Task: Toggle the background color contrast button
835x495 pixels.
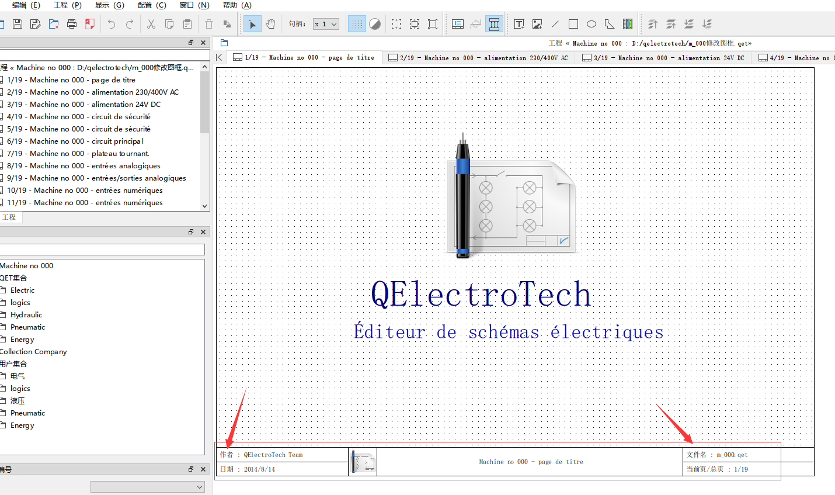Action: pyautogui.click(x=375, y=24)
